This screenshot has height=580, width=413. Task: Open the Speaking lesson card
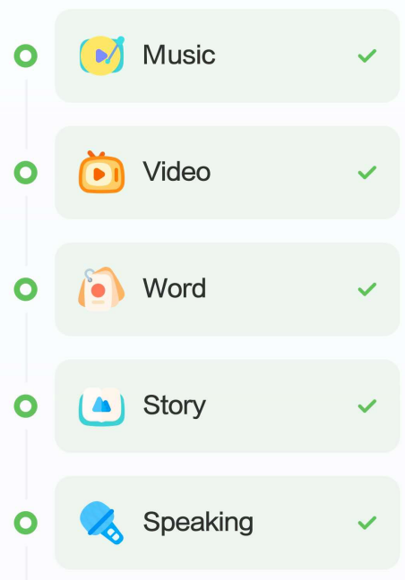[x=228, y=523]
